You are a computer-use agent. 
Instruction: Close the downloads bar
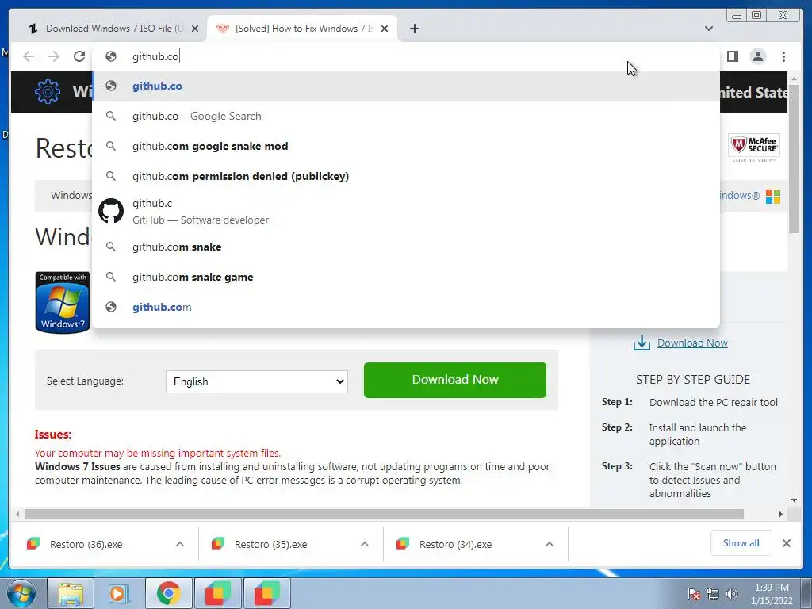pyautogui.click(x=787, y=543)
